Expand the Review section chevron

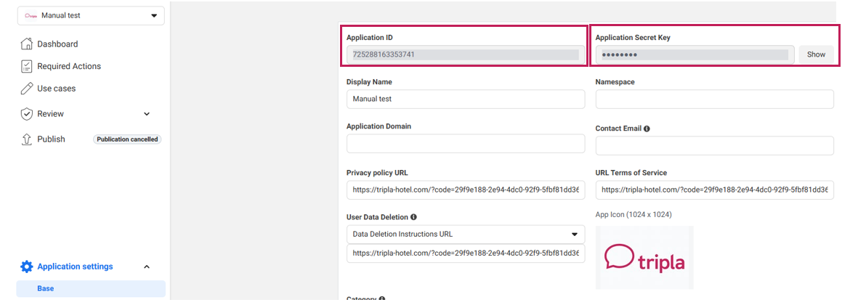tap(147, 114)
